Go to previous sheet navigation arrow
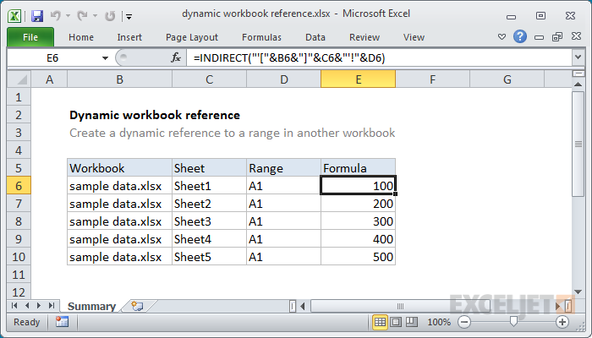Image resolution: width=592 pixels, height=338 pixels. pos(27,306)
